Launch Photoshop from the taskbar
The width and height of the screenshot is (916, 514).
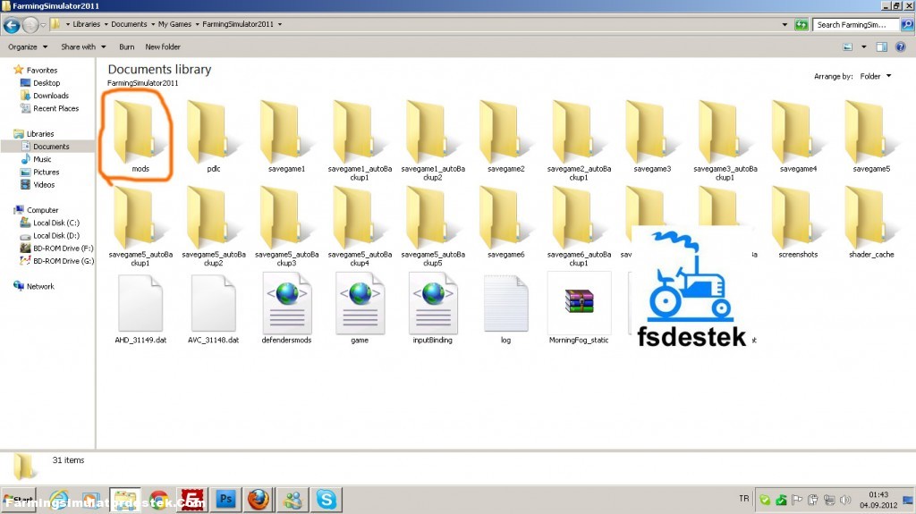coord(226,500)
